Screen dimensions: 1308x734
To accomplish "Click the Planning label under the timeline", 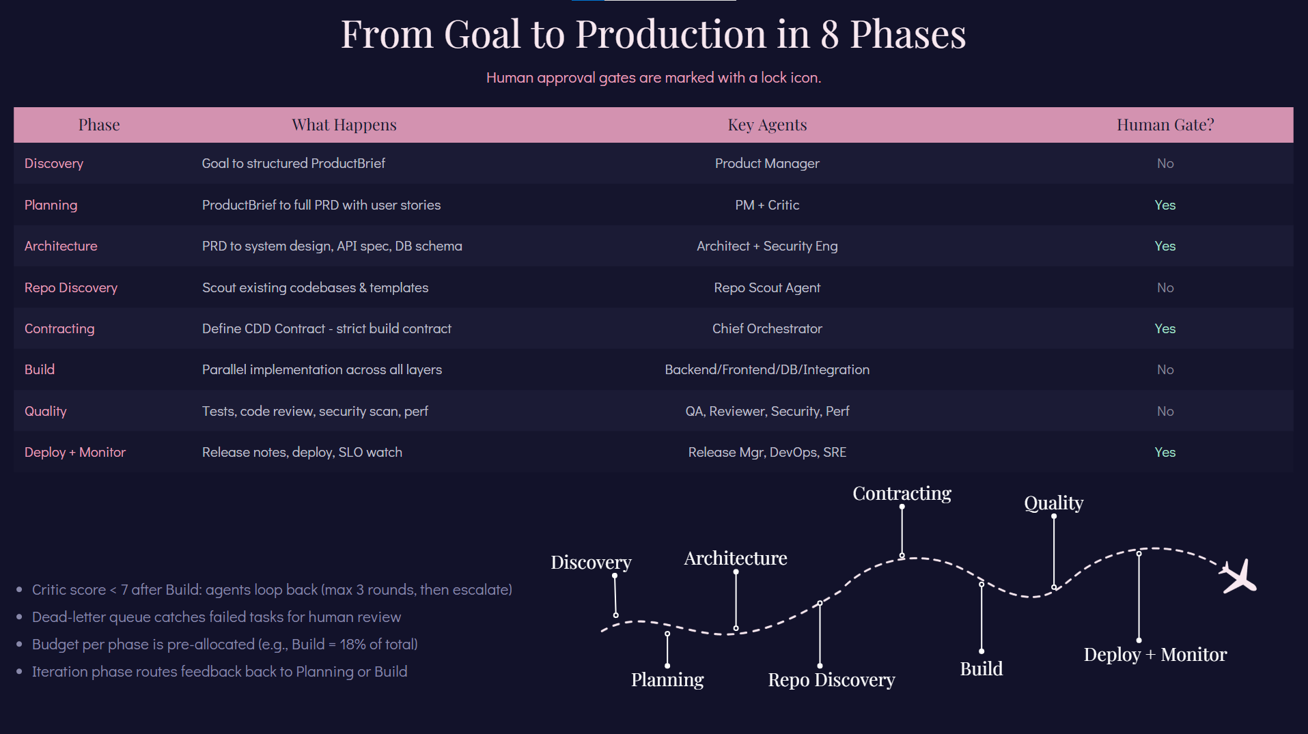I will tap(667, 679).
